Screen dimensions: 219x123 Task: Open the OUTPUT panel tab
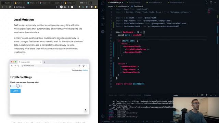[123, 95]
